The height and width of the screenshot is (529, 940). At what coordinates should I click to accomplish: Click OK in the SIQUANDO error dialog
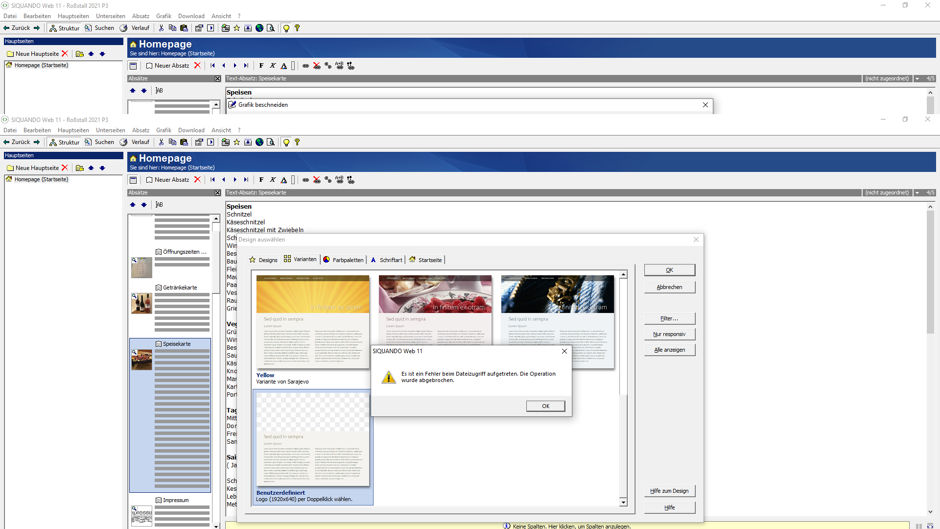pyautogui.click(x=545, y=406)
